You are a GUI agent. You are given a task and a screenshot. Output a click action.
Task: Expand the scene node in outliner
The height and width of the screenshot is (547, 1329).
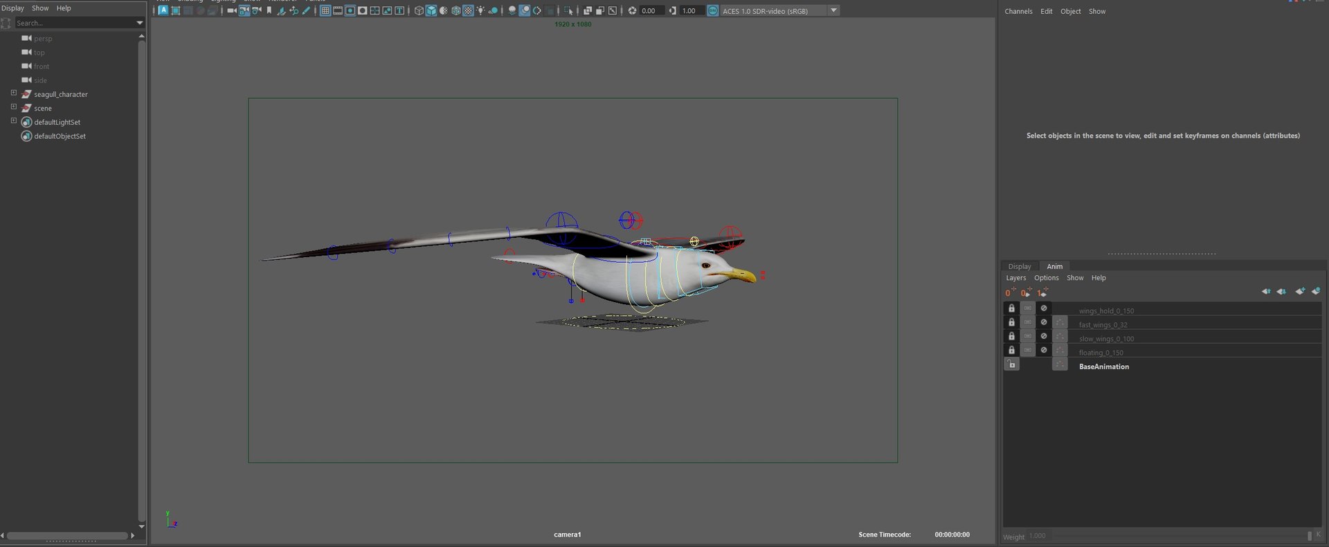click(13, 106)
